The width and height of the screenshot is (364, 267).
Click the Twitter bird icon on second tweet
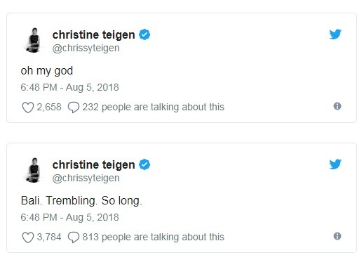[335, 164]
